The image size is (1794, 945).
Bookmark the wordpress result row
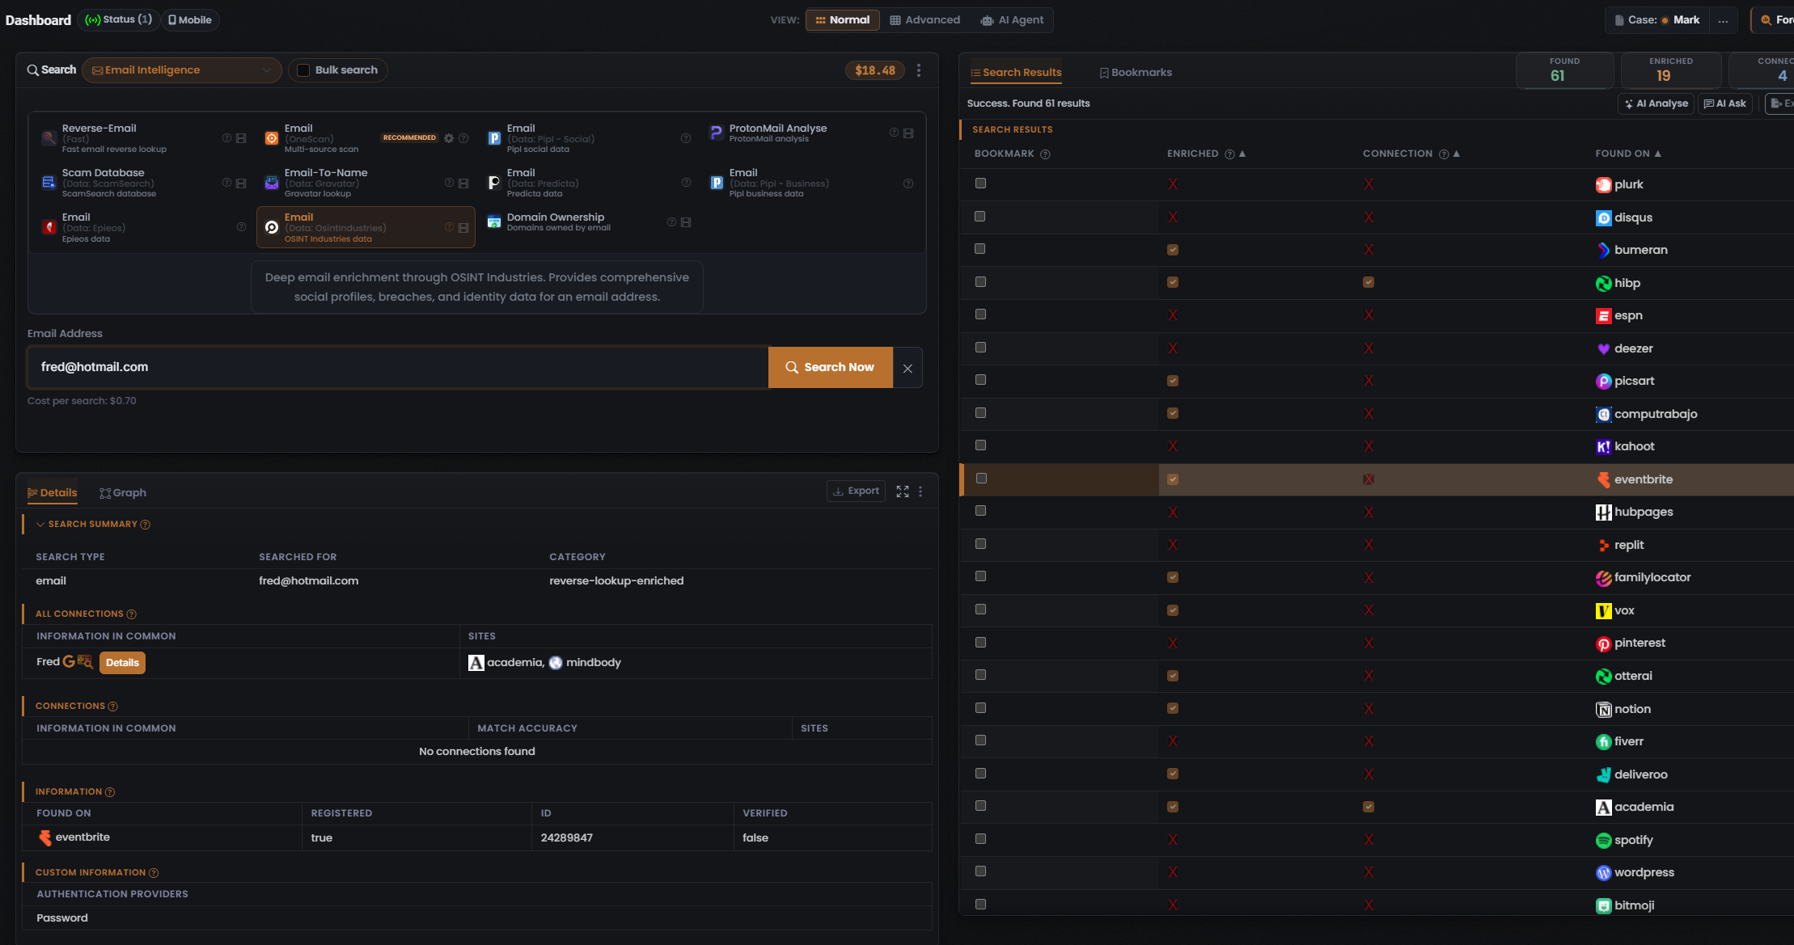tap(980, 871)
